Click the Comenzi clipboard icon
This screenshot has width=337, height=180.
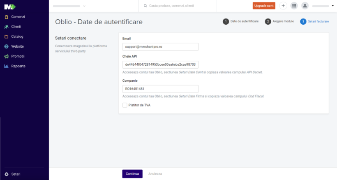click(x=7, y=17)
